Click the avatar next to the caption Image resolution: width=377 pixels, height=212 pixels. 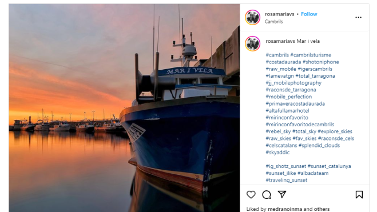252,43
